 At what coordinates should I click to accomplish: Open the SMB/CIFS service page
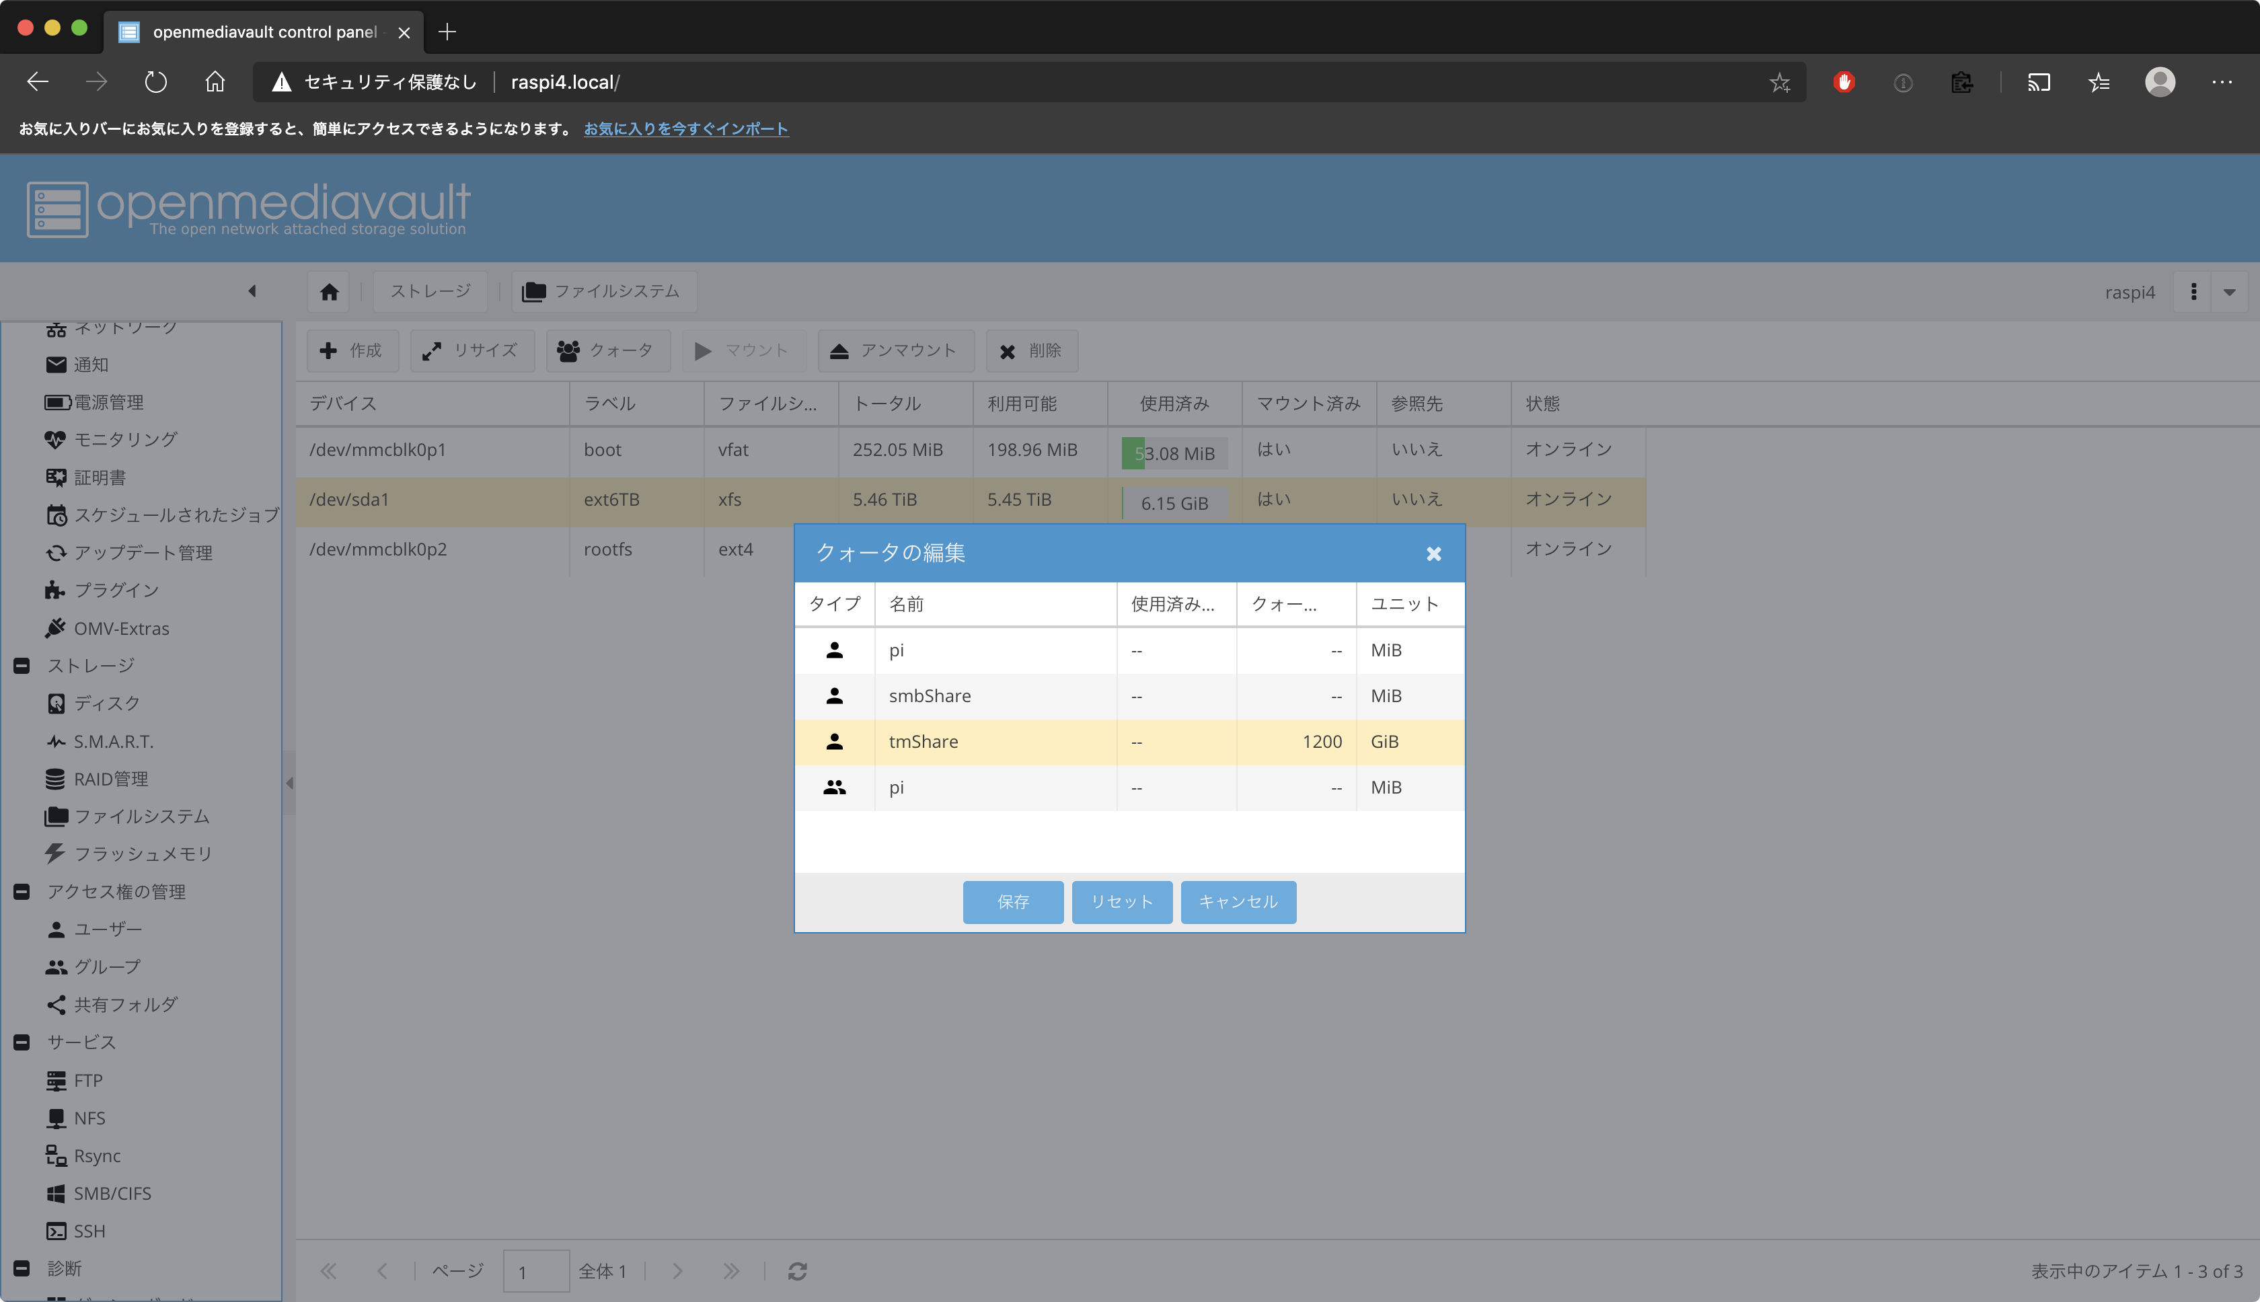(x=112, y=1193)
